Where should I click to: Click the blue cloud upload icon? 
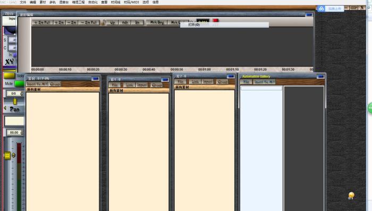[321, 9]
